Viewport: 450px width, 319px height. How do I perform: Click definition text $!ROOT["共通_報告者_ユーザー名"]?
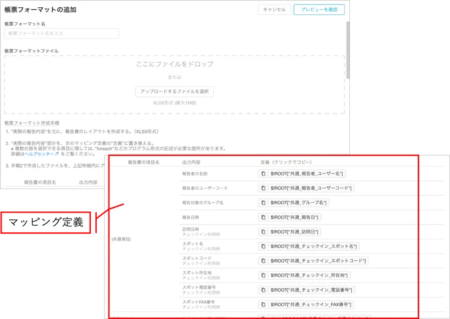click(x=307, y=174)
